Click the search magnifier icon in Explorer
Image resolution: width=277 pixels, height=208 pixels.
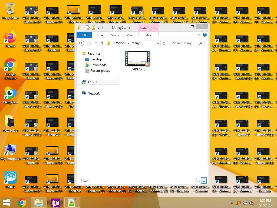tap(201, 43)
